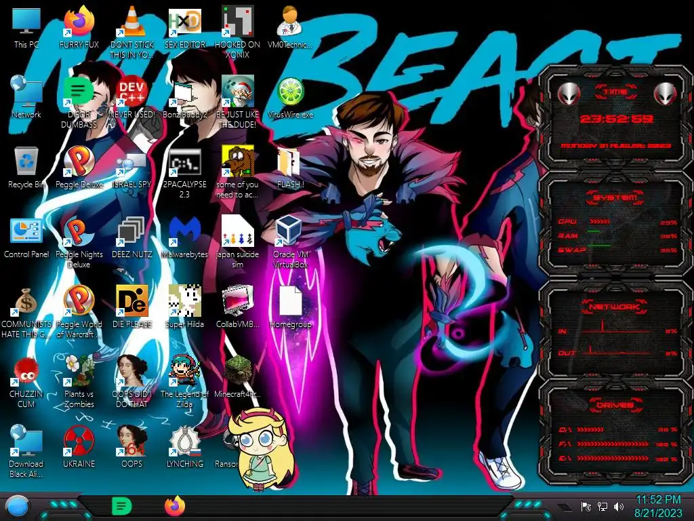Image resolution: width=694 pixels, height=521 pixels.
Task: Click the 23:52:59 time readout on gadget
Action: (616, 119)
